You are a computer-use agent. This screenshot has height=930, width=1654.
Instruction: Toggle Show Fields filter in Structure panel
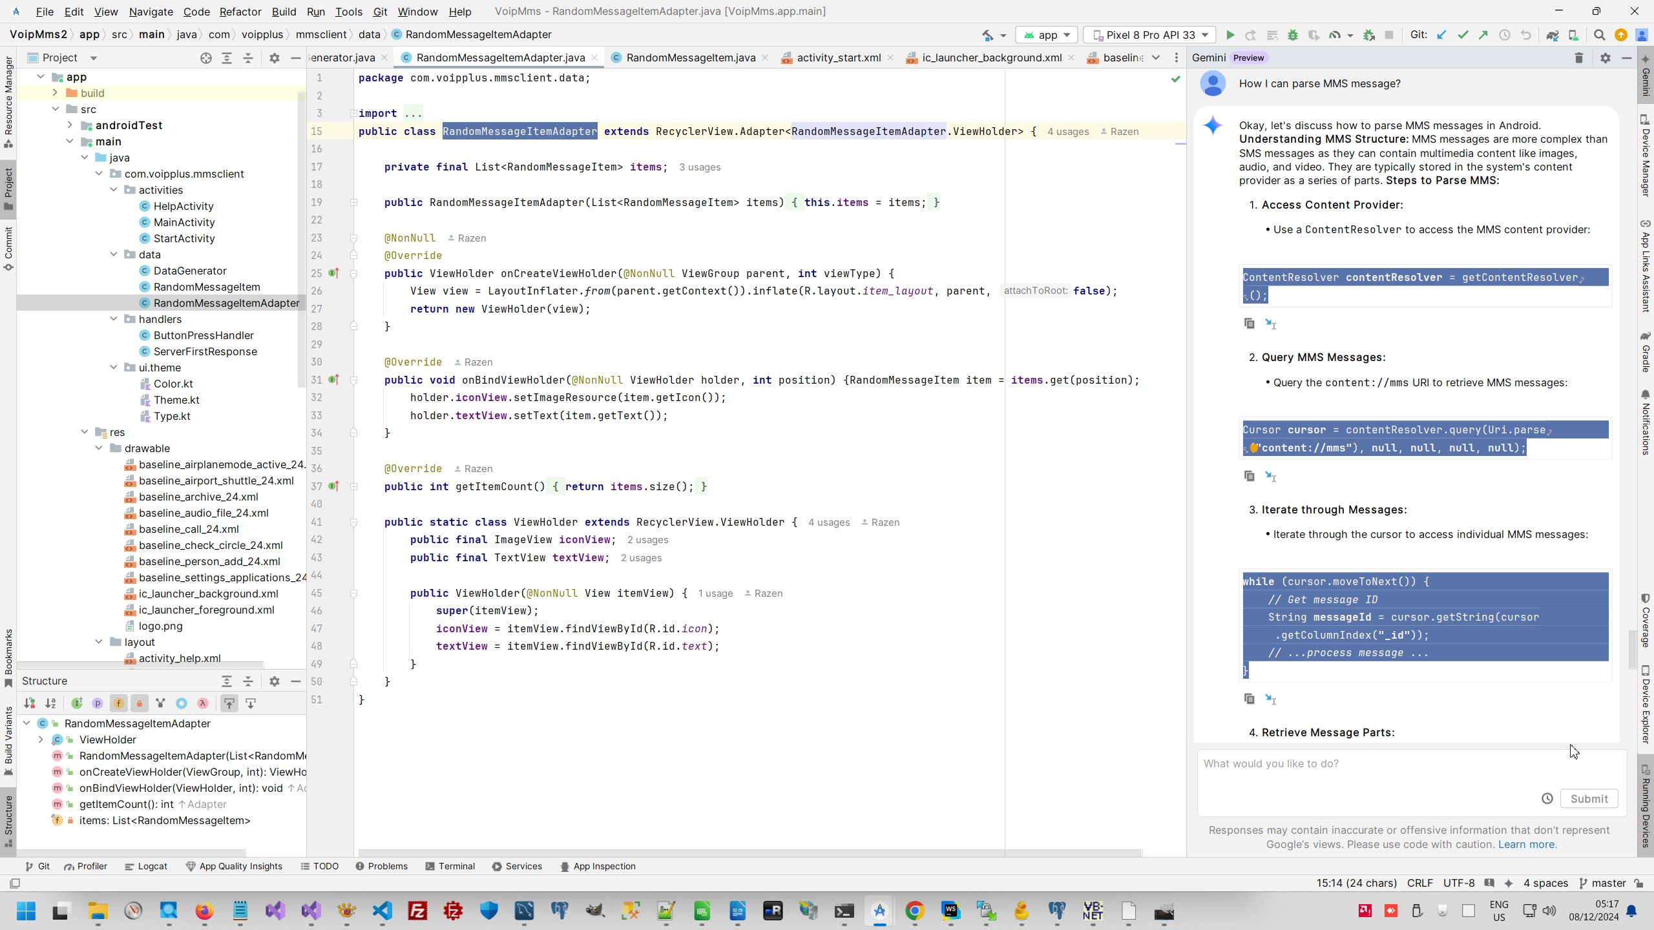119,703
